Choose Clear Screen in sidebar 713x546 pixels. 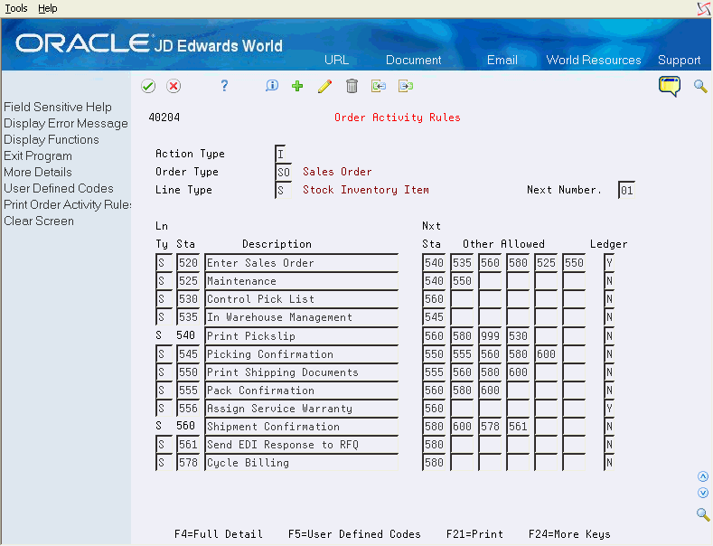39,221
